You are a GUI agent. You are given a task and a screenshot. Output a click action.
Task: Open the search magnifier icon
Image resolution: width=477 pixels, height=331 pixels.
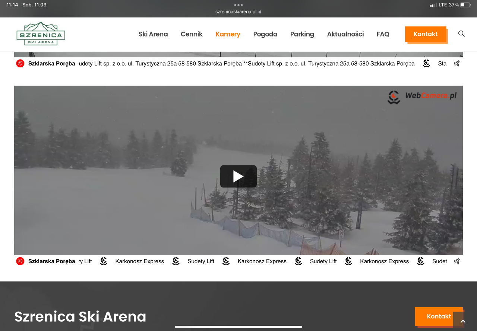click(461, 34)
